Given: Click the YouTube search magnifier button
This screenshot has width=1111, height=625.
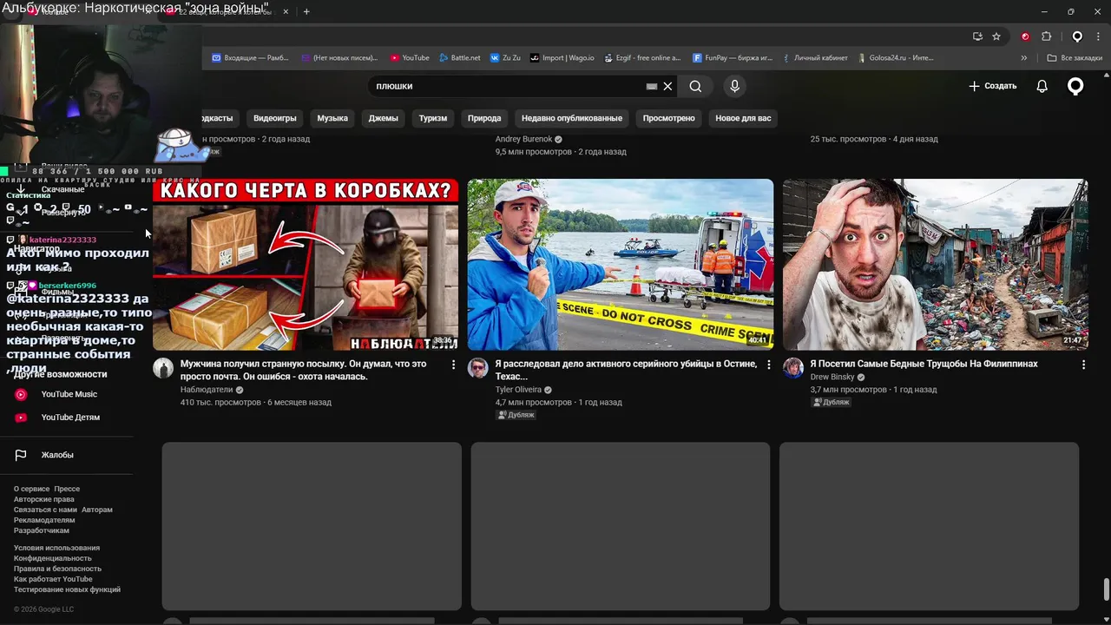Looking at the screenshot, I should [695, 86].
